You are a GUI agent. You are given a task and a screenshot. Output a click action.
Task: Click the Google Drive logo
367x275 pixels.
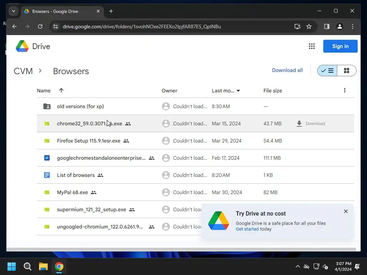[x=22, y=46]
